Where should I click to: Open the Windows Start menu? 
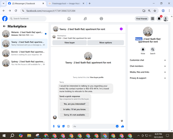pos(4,136)
